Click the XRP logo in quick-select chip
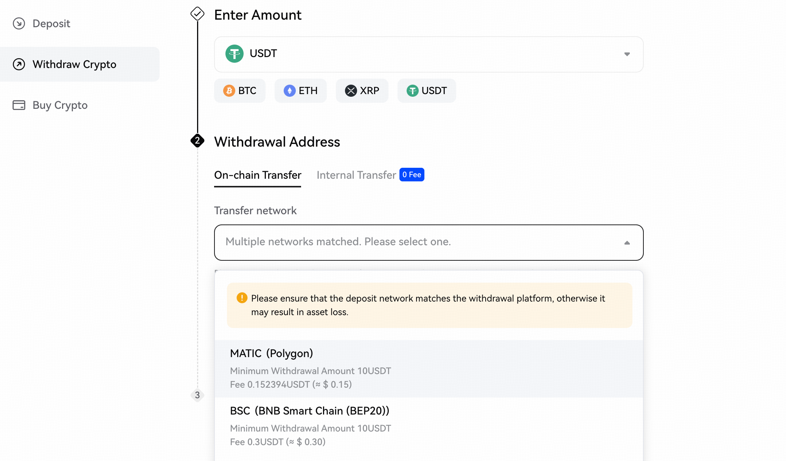Viewport: 786px width, 461px height. click(x=351, y=91)
